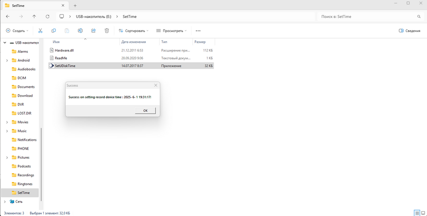Click USB-накопитель (E:) in address bar
427x216 pixels.
[93, 17]
